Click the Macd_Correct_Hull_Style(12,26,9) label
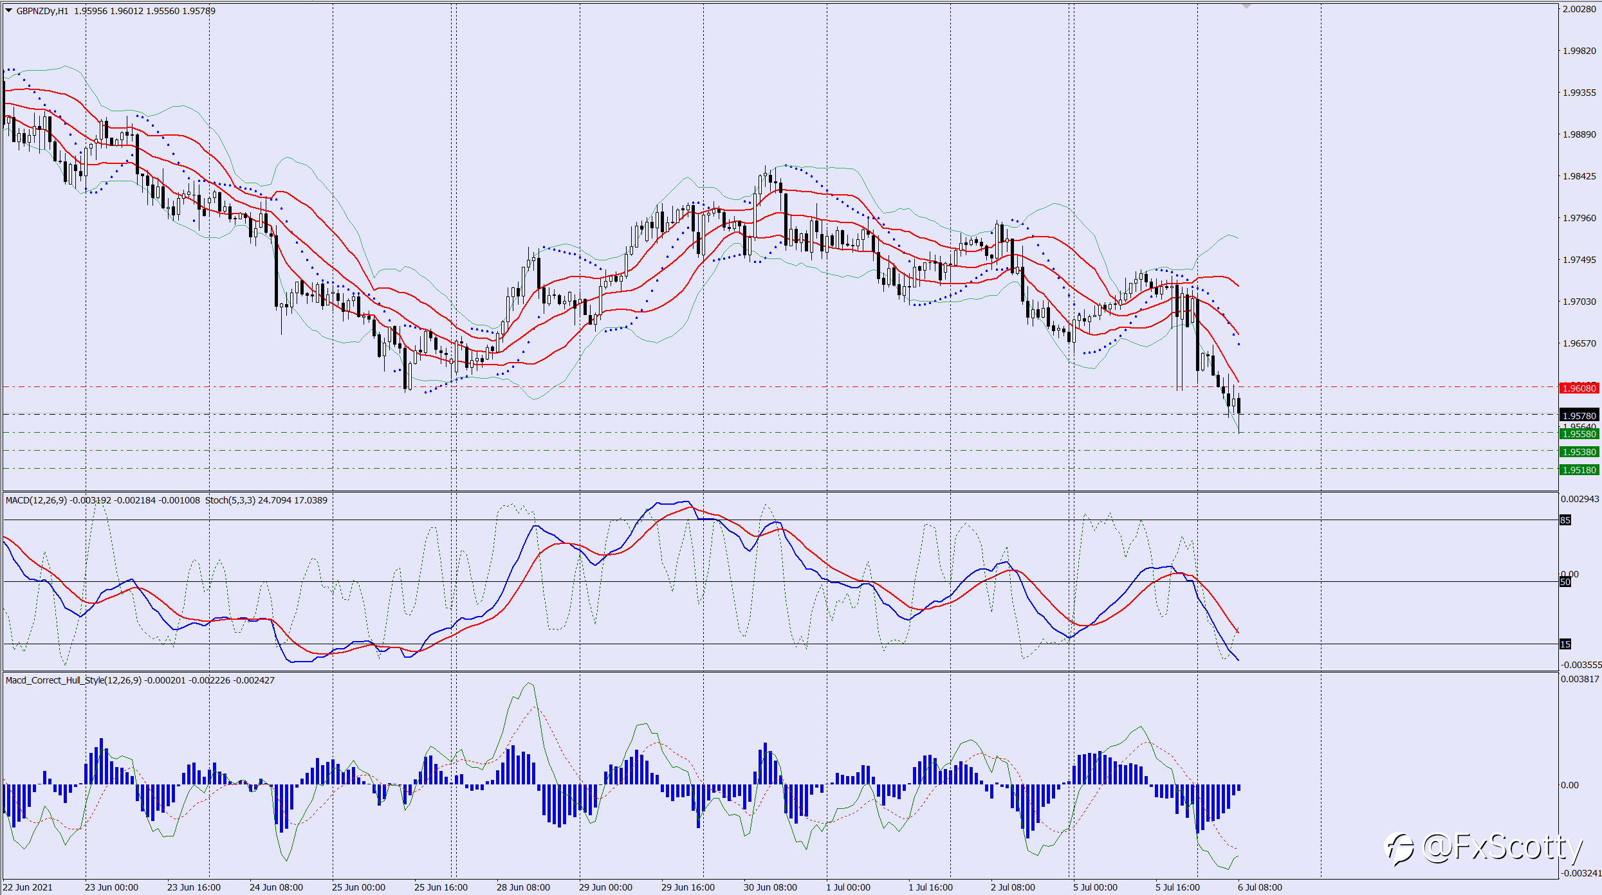 [x=73, y=680]
